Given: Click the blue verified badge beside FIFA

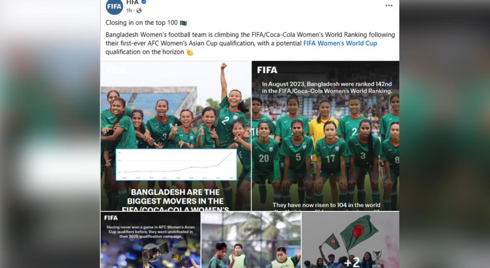Looking at the screenshot, I should point(144,2).
